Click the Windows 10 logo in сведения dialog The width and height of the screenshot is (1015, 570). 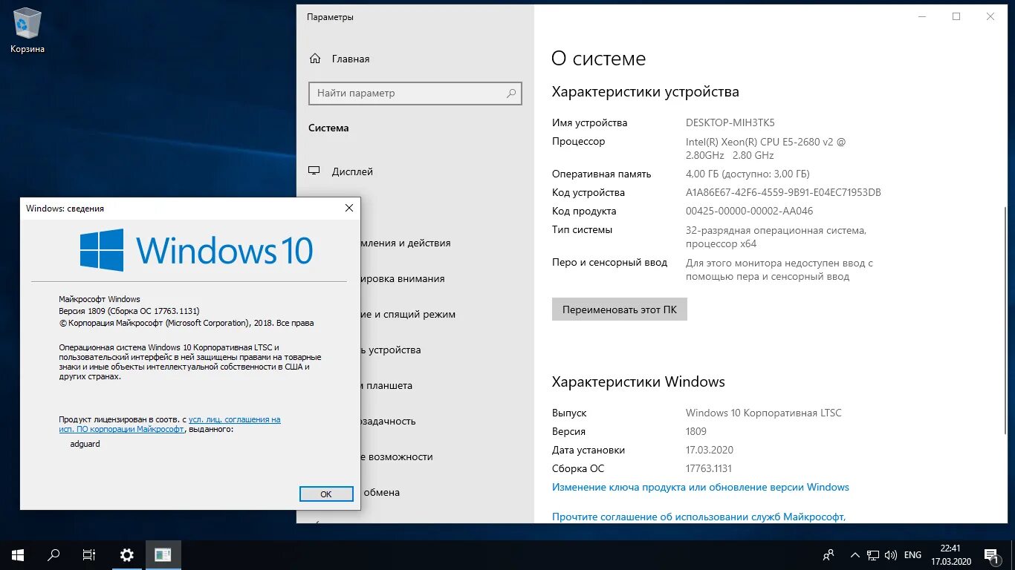coord(197,250)
